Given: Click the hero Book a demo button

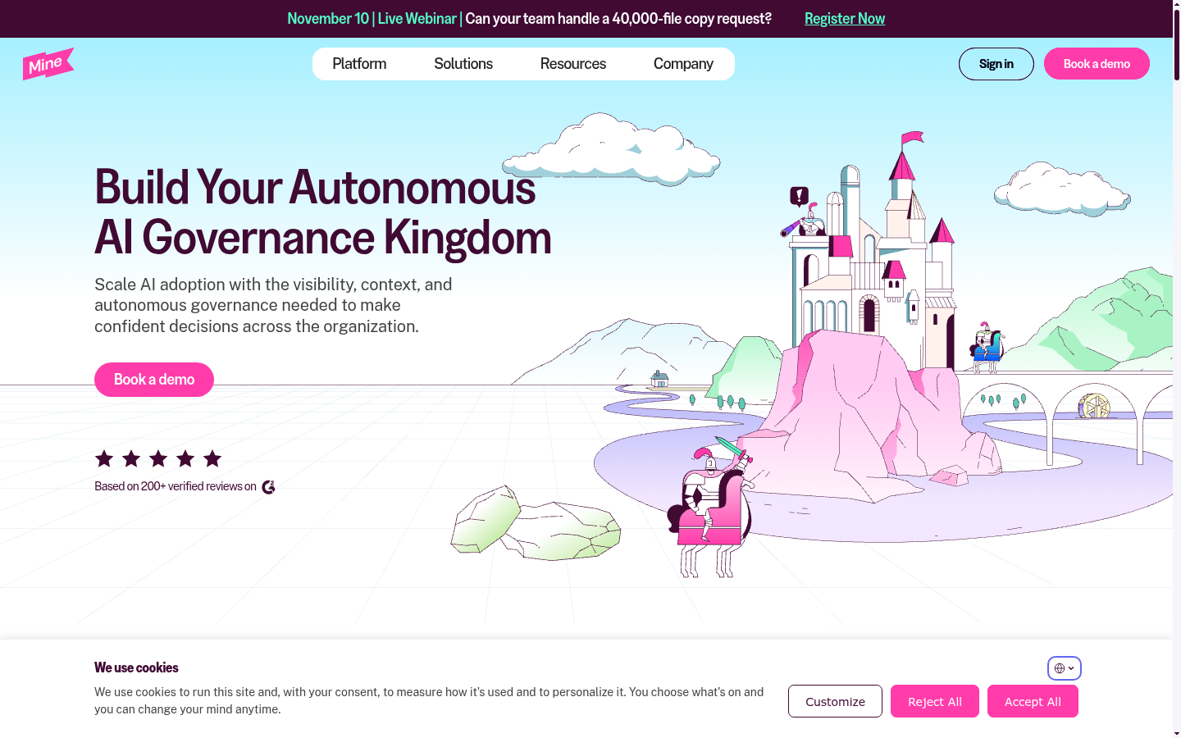Looking at the screenshot, I should tap(154, 380).
